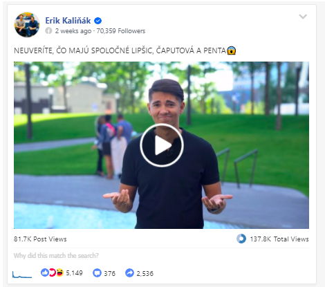Screen dimensions: 325x287
Task: Open the post options chevron dropdown
Action: tap(303, 17)
